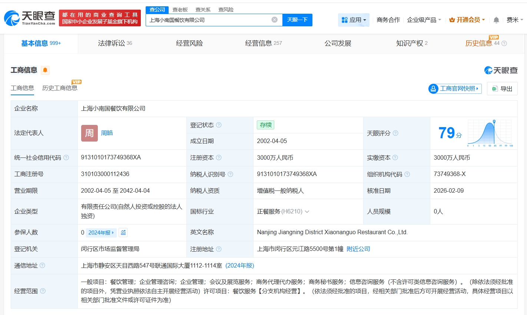Screen dimensions: 527x315
Task: Select the 查老板 search tab
Action: (180, 10)
